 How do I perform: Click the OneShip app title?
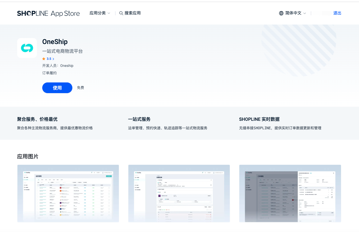pos(55,42)
